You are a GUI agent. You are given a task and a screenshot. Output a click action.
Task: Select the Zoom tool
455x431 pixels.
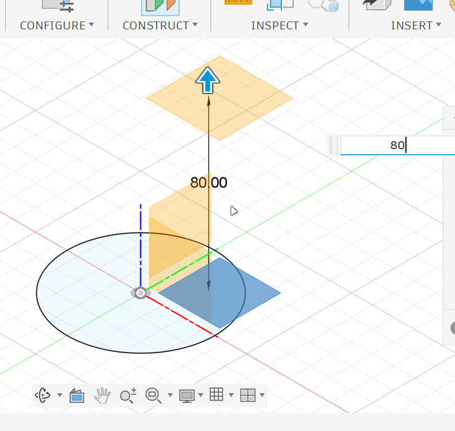(x=128, y=395)
